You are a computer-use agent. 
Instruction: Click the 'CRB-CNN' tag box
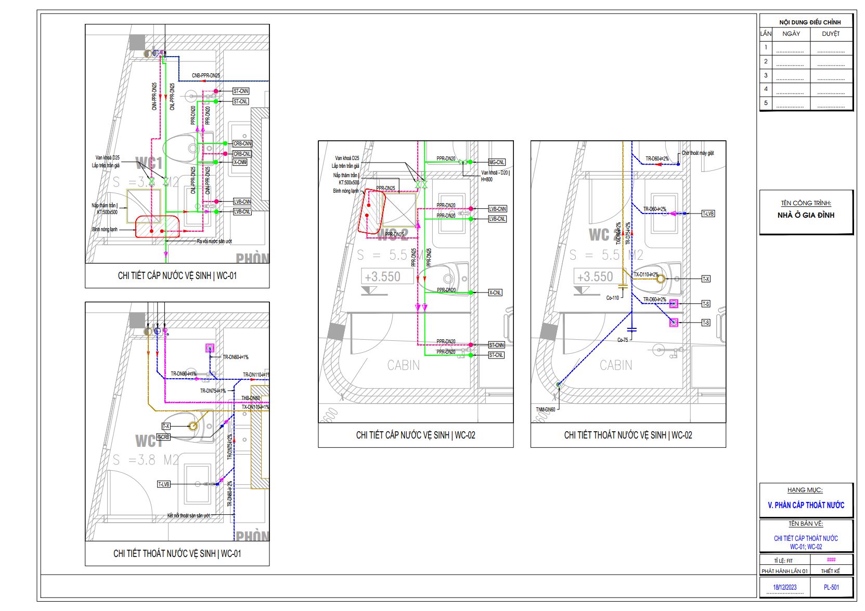(x=242, y=143)
